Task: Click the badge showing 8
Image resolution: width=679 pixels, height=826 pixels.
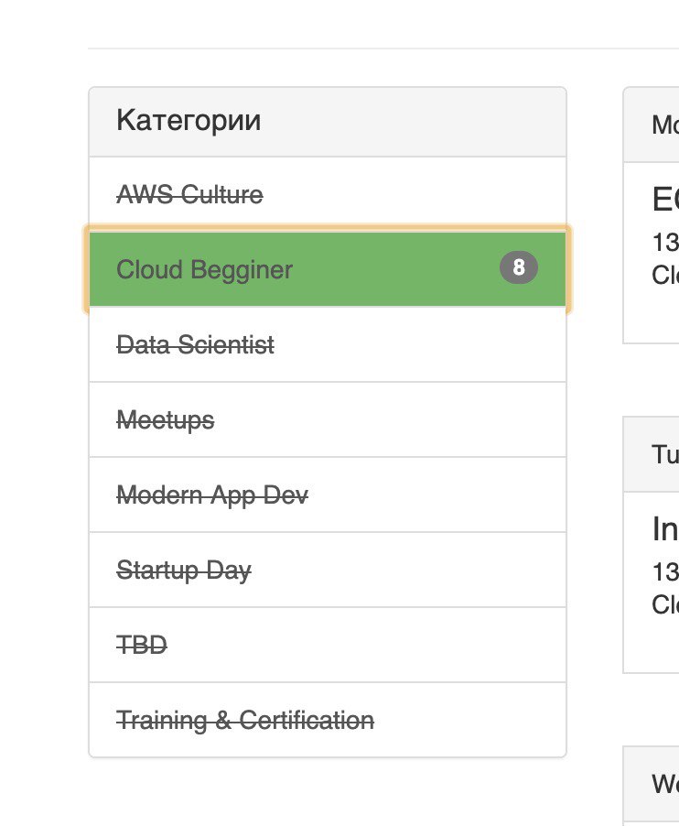Action: pyautogui.click(x=519, y=267)
